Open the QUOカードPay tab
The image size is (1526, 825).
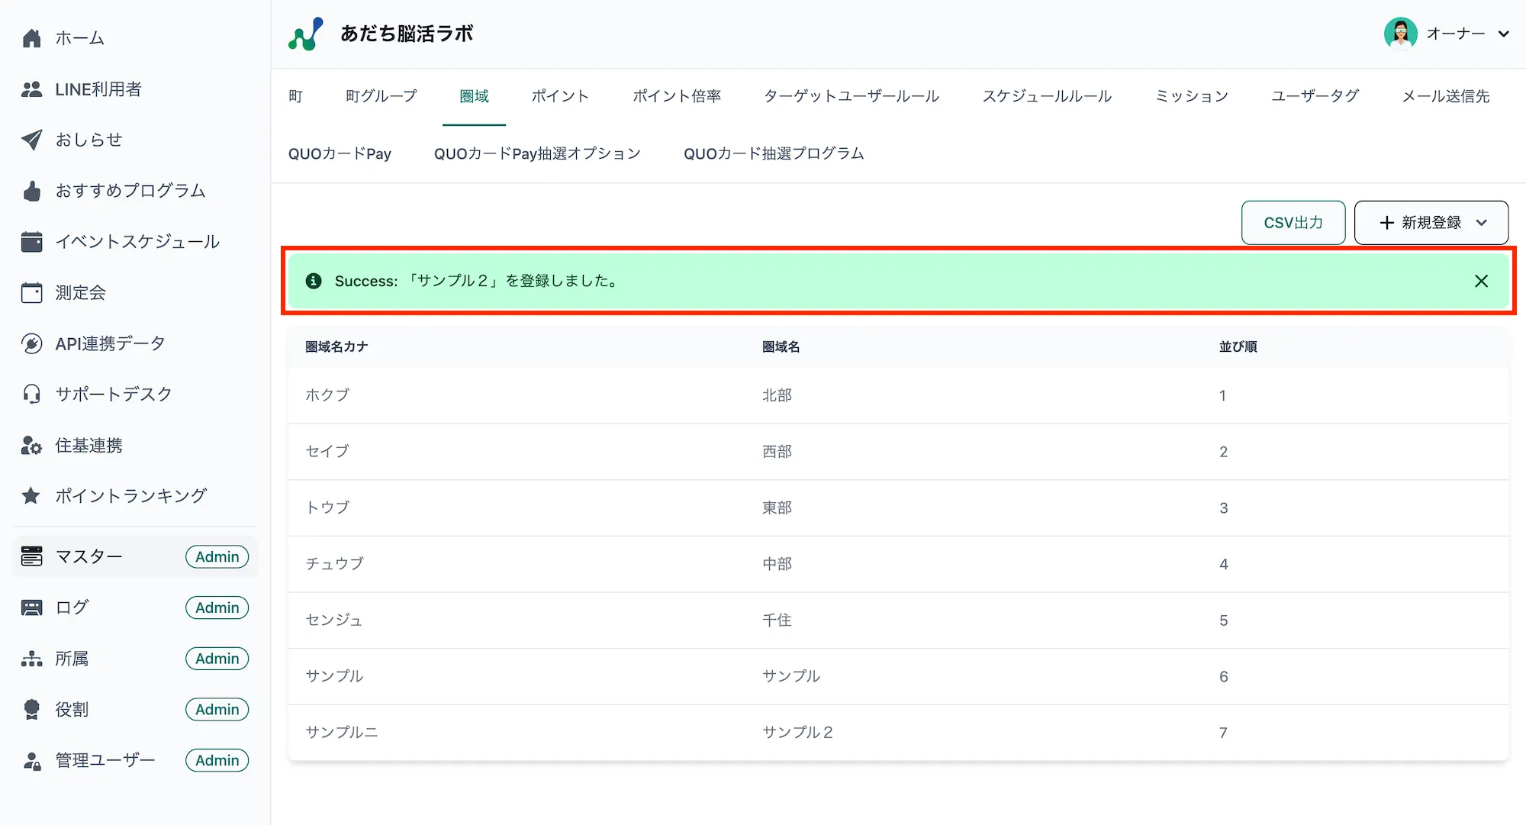pyautogui.click(x=340, y=153)
